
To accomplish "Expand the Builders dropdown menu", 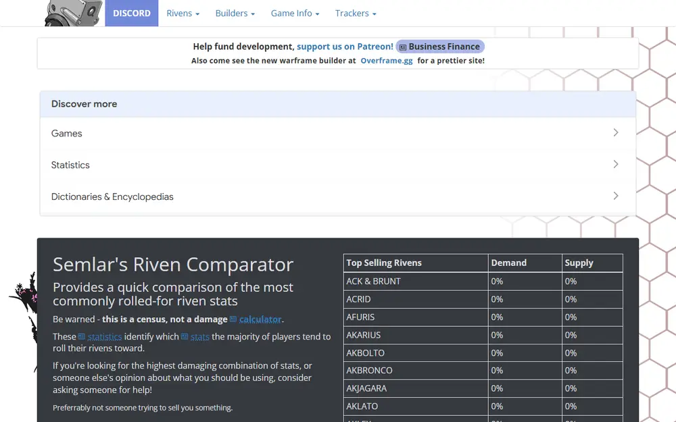I will 235,14.
